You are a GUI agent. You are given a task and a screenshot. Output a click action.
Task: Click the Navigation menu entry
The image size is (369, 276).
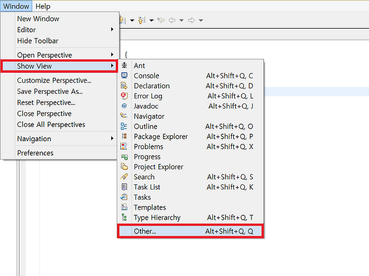click(x=59, y=139)
